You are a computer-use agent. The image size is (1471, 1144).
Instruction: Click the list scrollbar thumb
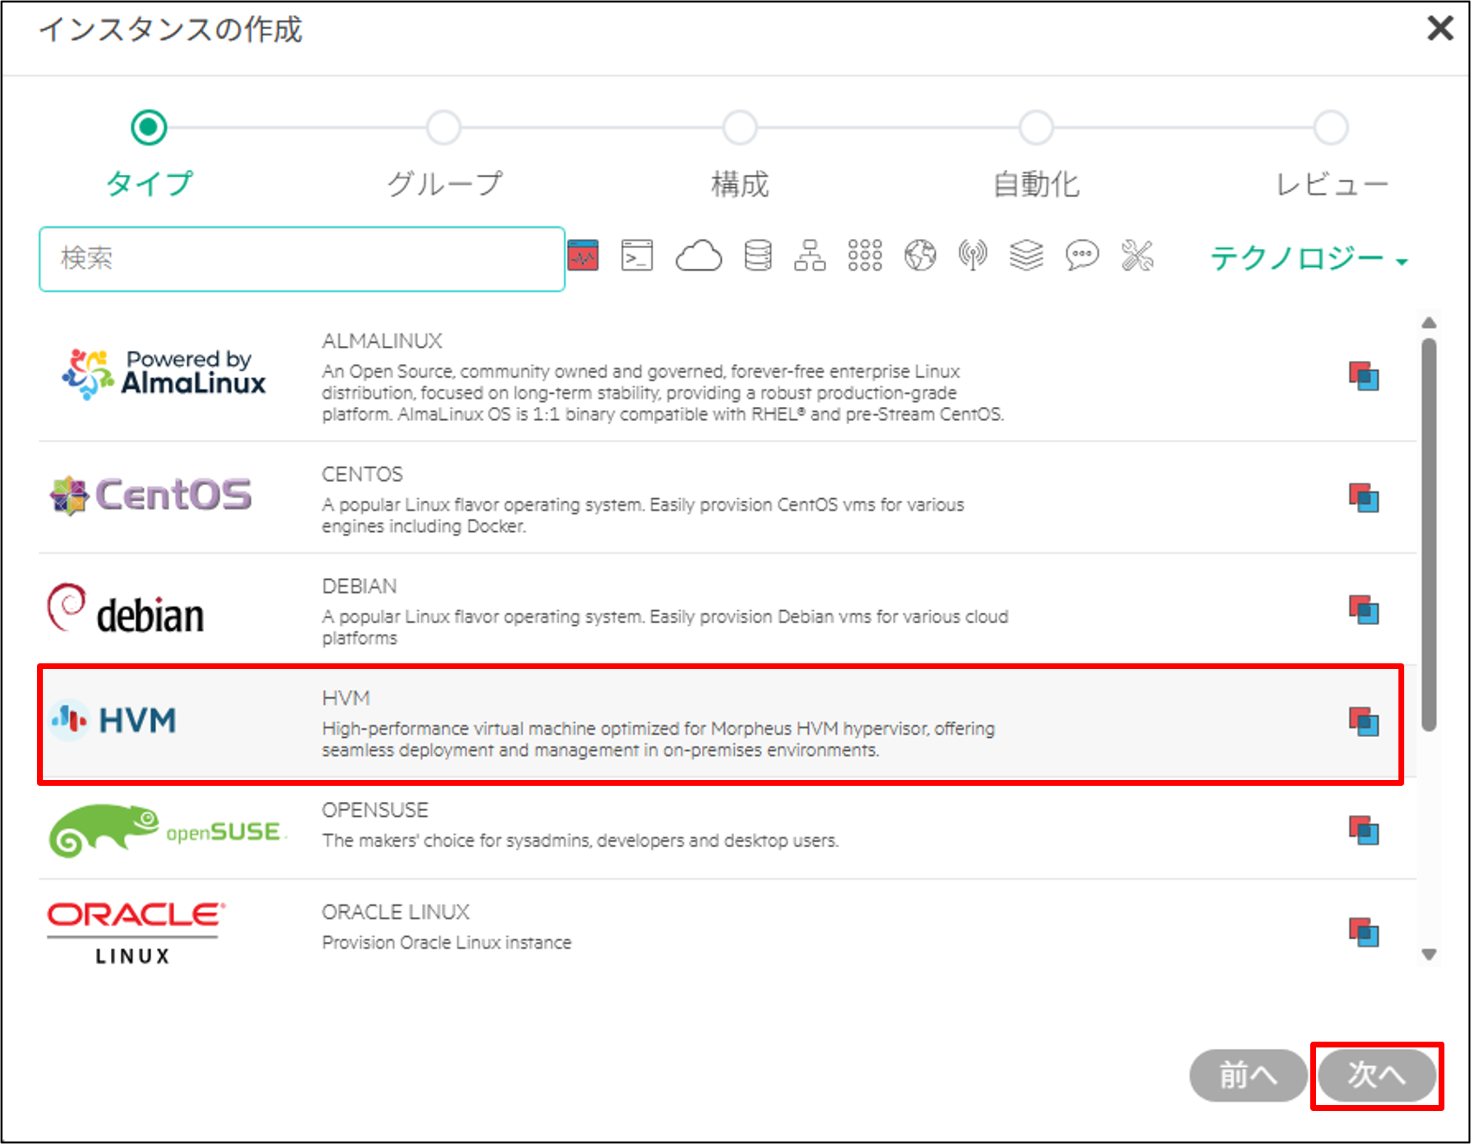1429,534
